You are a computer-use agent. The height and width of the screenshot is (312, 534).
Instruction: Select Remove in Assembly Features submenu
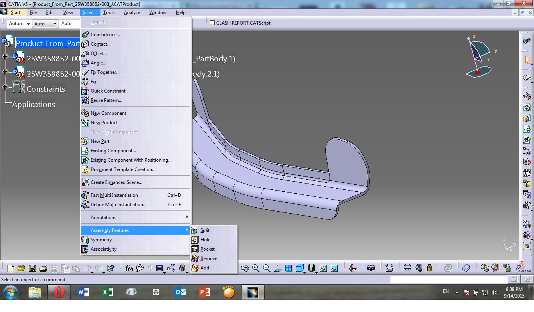(213, 258)
